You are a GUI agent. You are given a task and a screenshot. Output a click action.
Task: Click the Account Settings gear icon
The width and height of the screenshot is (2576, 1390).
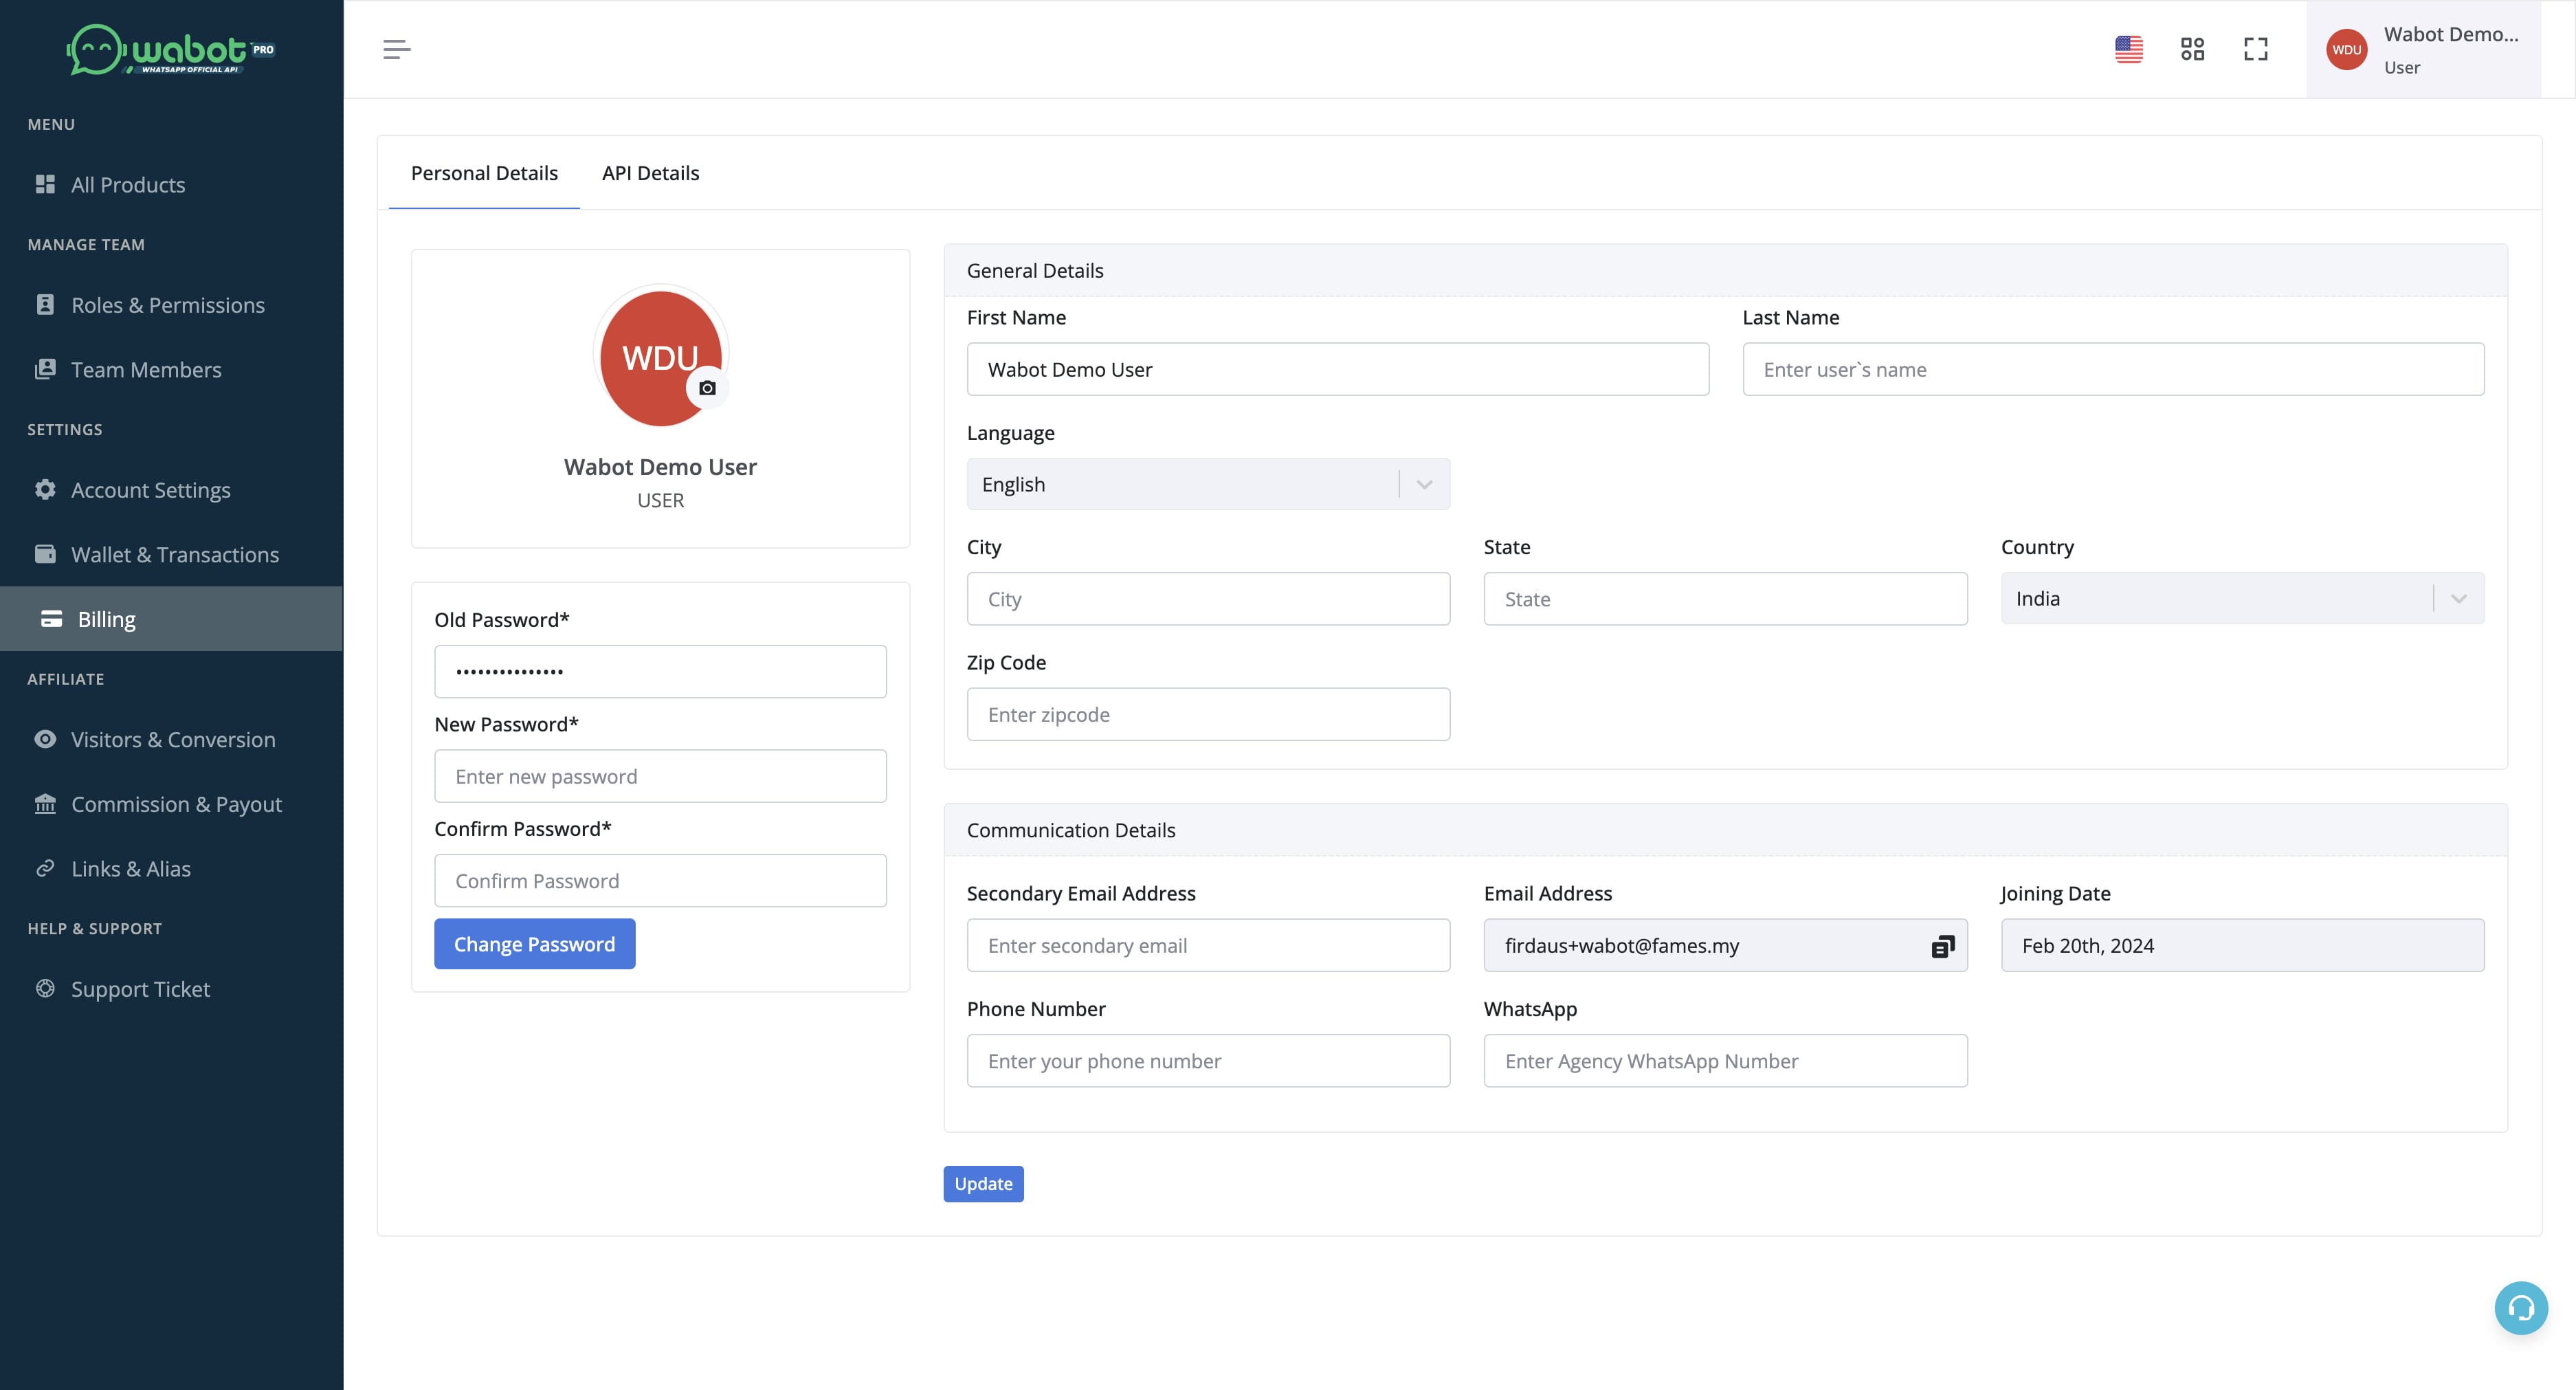click(45, 489)
